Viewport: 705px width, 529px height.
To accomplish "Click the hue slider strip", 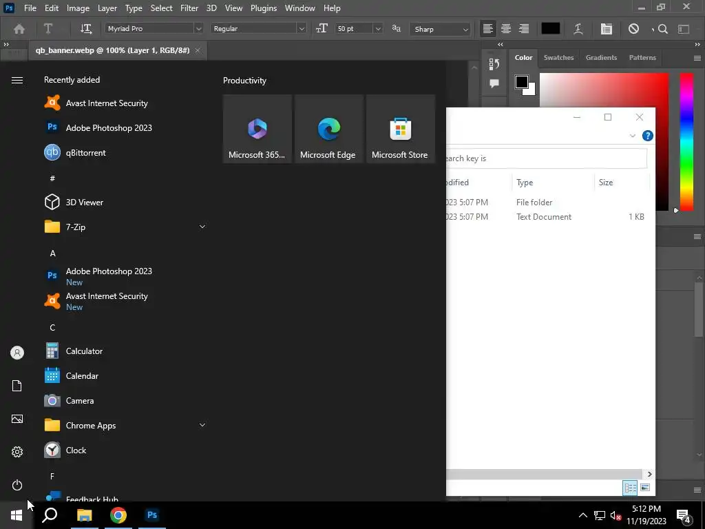I will pyautogui.click(x=686, y=141).
